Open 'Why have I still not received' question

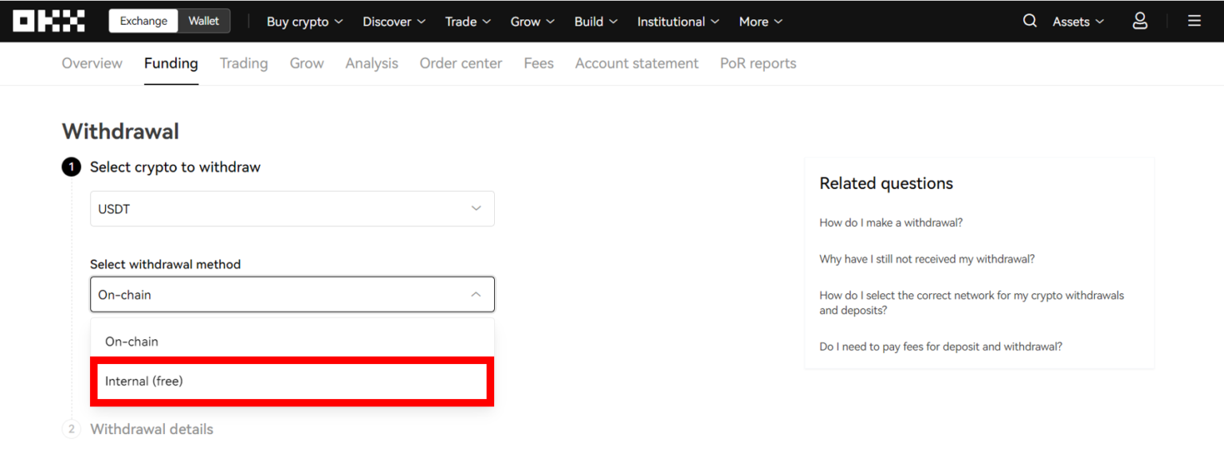coord(927,260)
